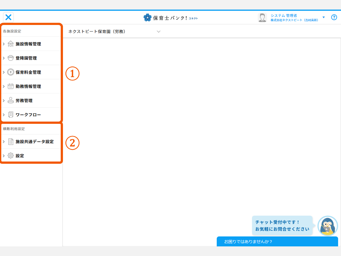Expand the 労務管理 chevron
The height and width of the screenshot is (256, 341).
(4, 100)
